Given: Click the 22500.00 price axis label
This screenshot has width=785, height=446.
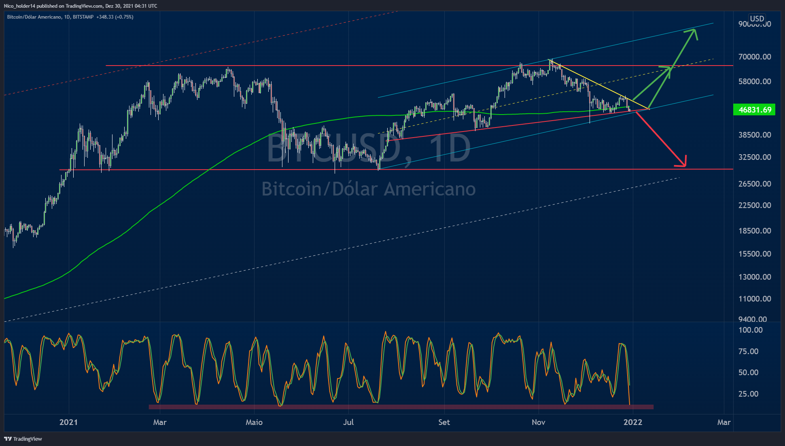Looking at the screenshot, I should 755,205.
